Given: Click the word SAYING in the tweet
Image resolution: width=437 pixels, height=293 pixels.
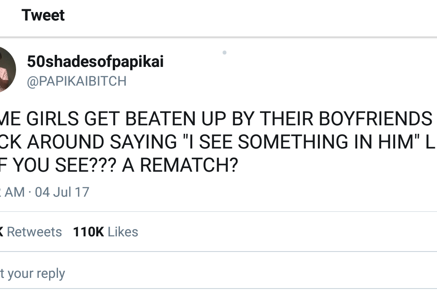Looking at the screenshot, I should click(x=153, y=142).
